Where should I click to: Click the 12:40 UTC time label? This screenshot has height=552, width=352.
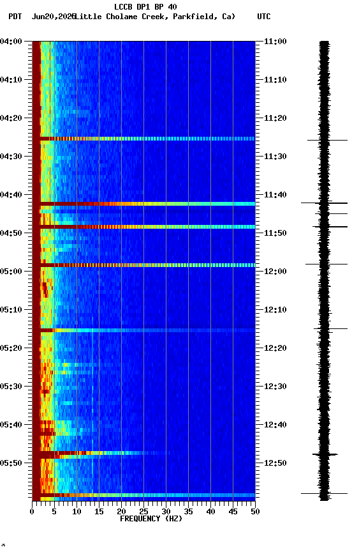point(275,425)
